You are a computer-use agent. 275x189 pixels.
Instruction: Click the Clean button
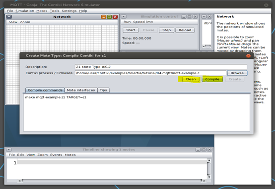191,79
